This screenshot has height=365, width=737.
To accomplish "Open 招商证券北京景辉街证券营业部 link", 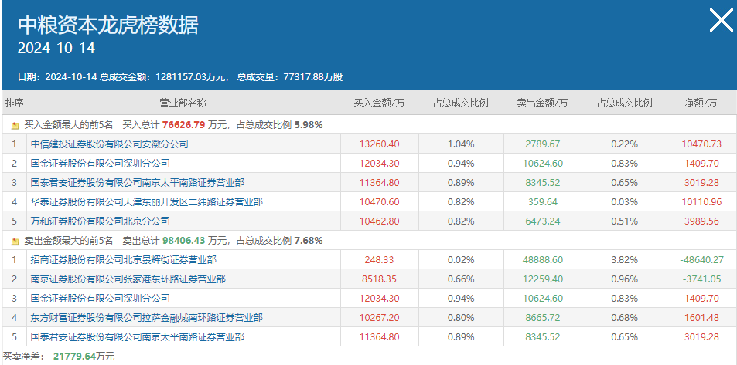I will 124,259.
